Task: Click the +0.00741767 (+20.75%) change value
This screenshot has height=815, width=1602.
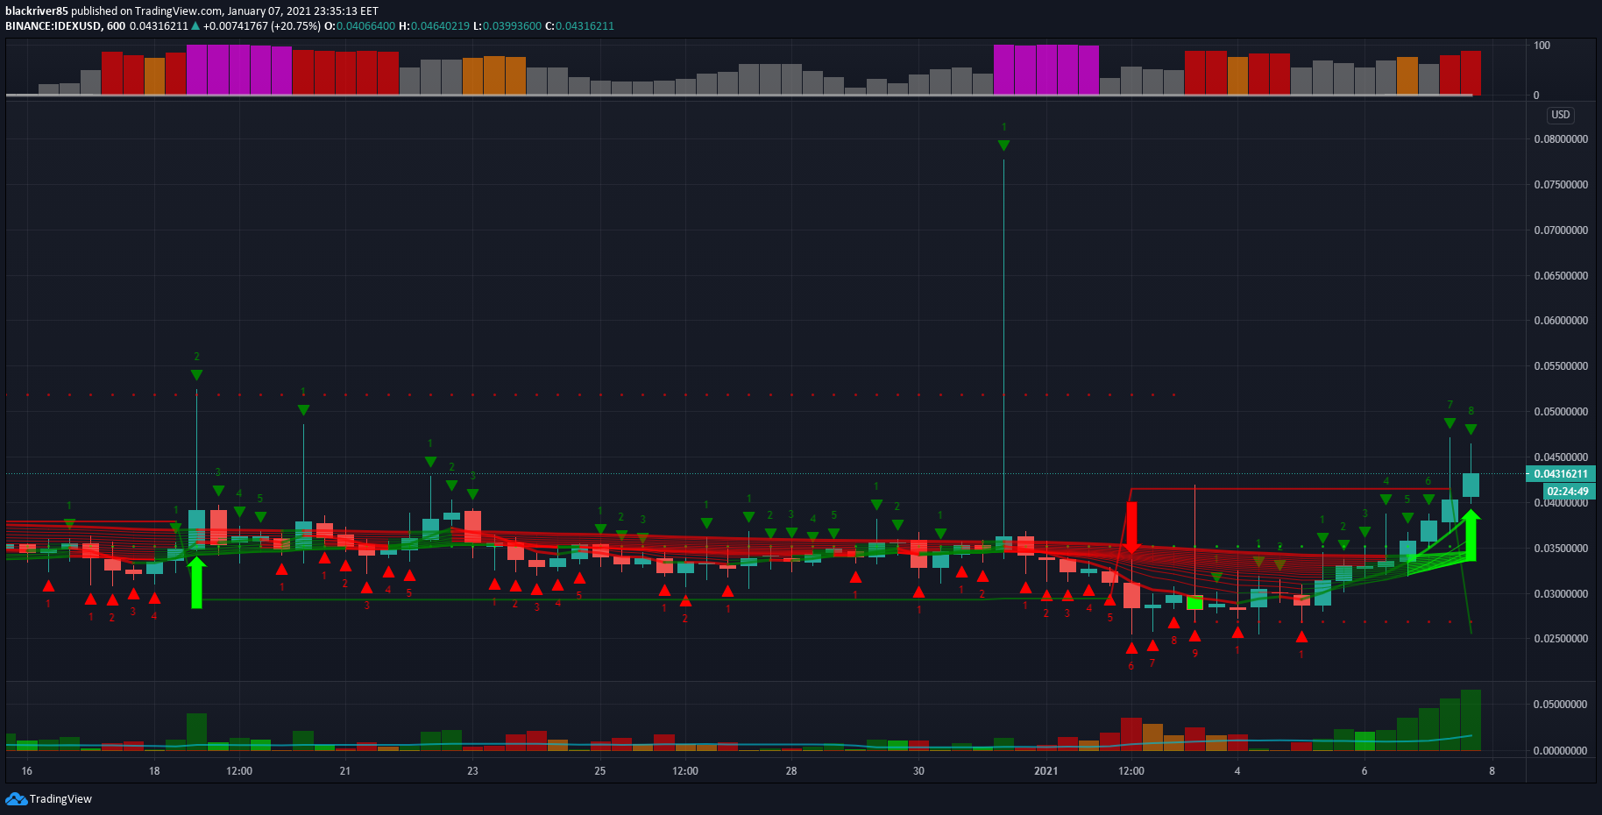Action: [262, 26]
